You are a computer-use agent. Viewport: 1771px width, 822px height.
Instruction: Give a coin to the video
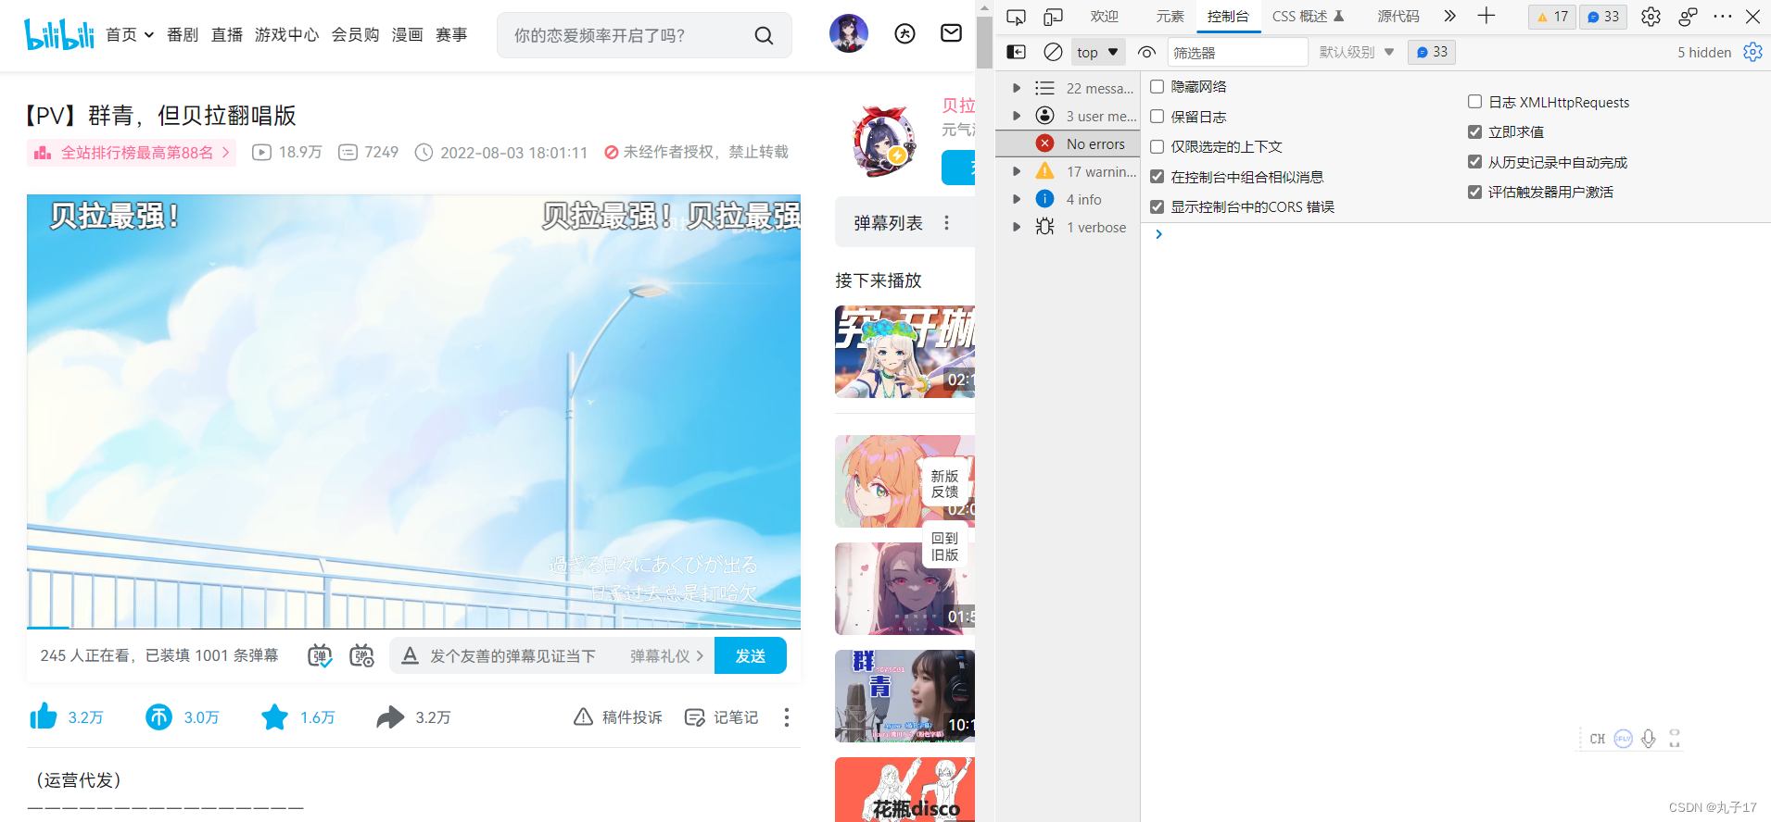coord(159,716)
